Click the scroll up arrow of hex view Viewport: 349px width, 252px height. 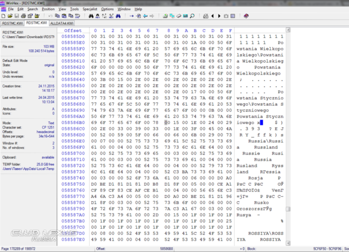pyautogui.click(x=346, y=30)
